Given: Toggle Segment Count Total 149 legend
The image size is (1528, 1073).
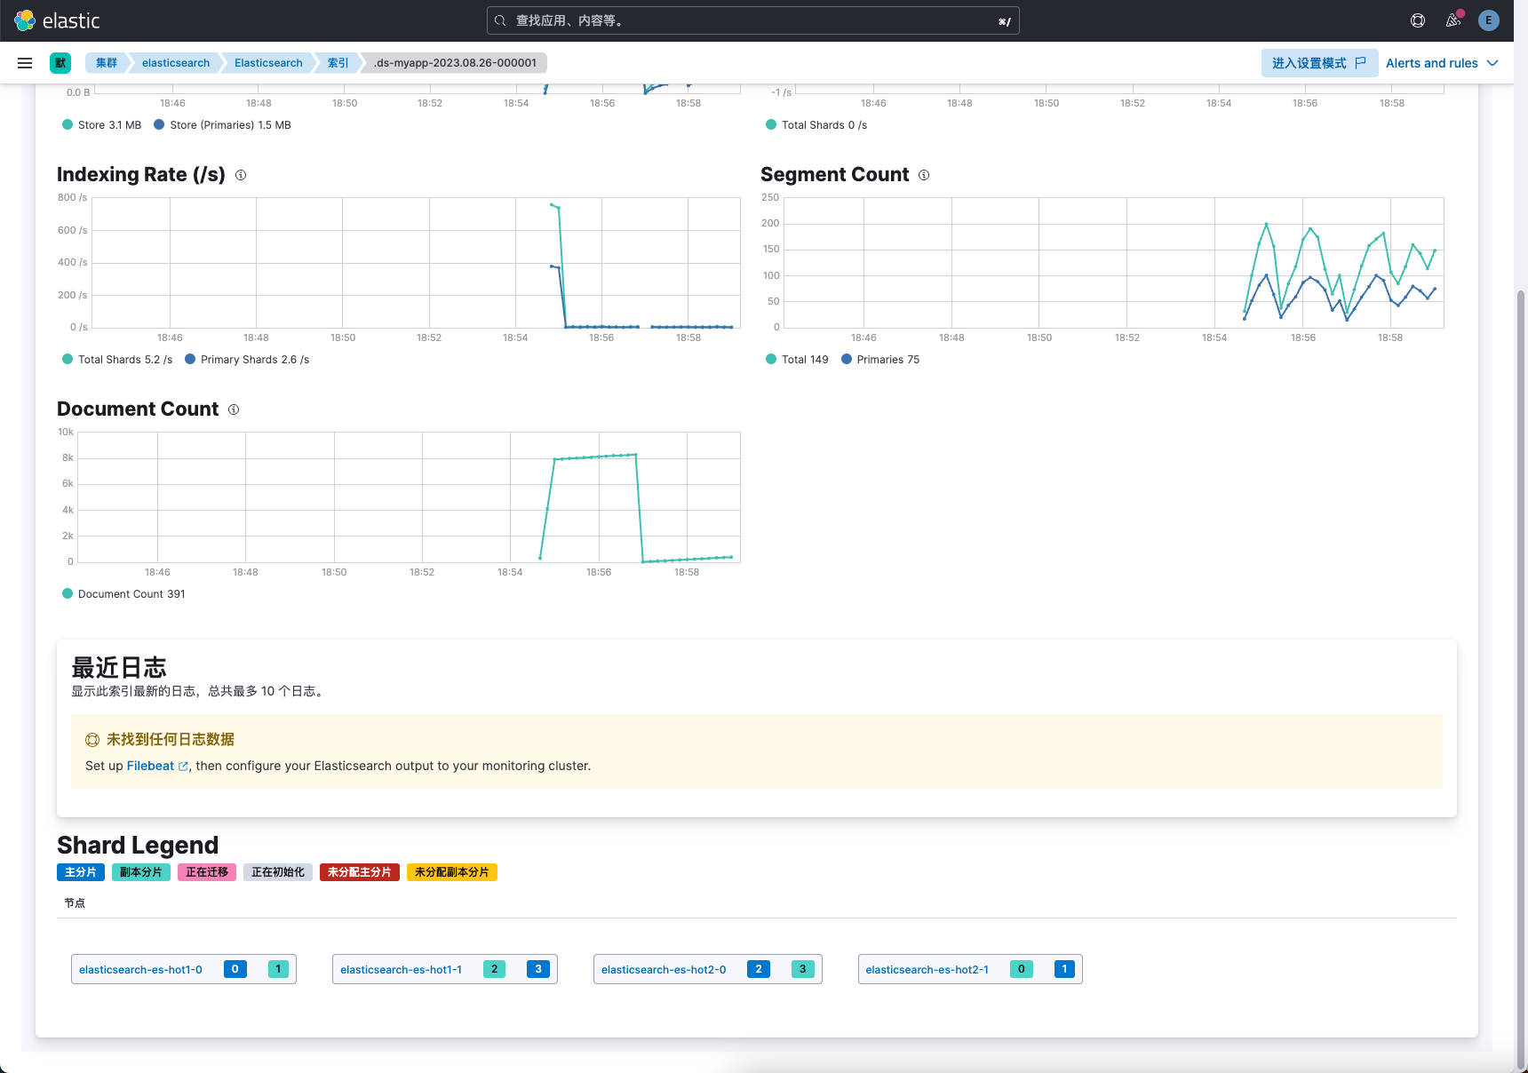Looking at the screenshot, I should tap(797, 360).
